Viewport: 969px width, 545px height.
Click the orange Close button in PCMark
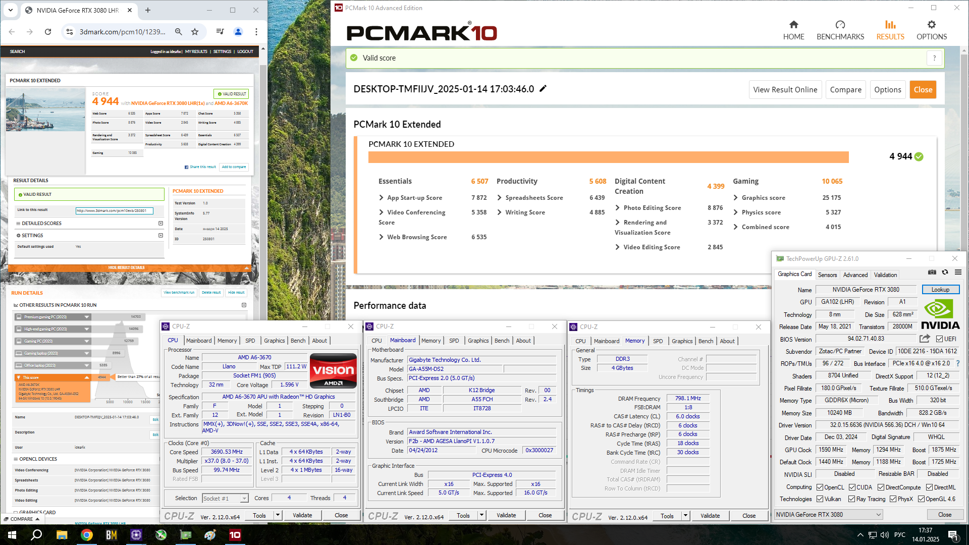point(923,90)
